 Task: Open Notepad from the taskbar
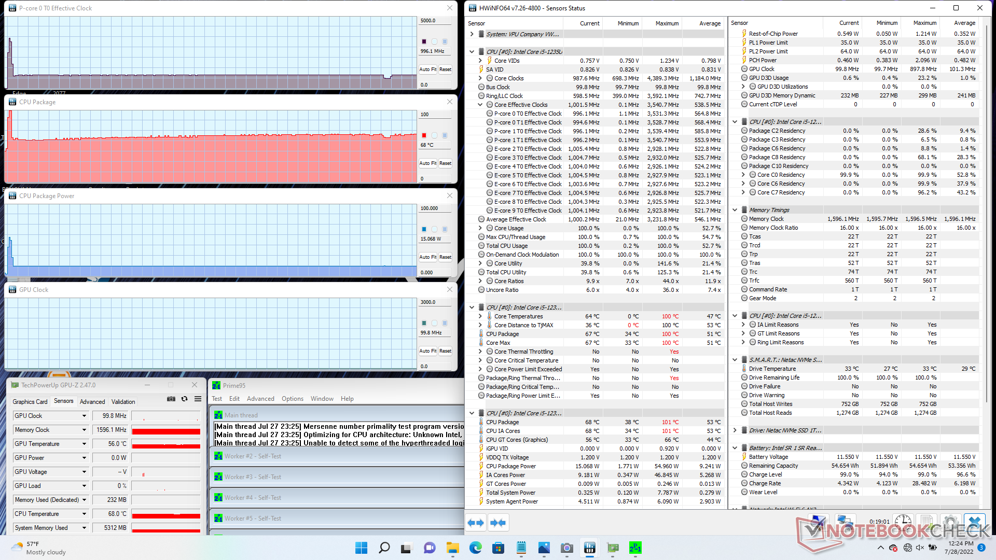point(521,548)
